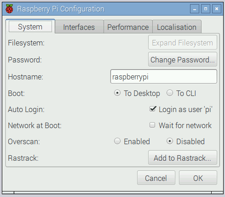Close the Raspberry Pi Configuration window
This screenshot has width=225, height=197.
pyautogui.click(x=217, y=9)
